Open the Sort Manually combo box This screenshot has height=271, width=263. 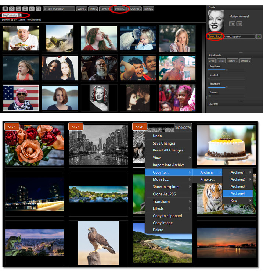pos(59,8)
